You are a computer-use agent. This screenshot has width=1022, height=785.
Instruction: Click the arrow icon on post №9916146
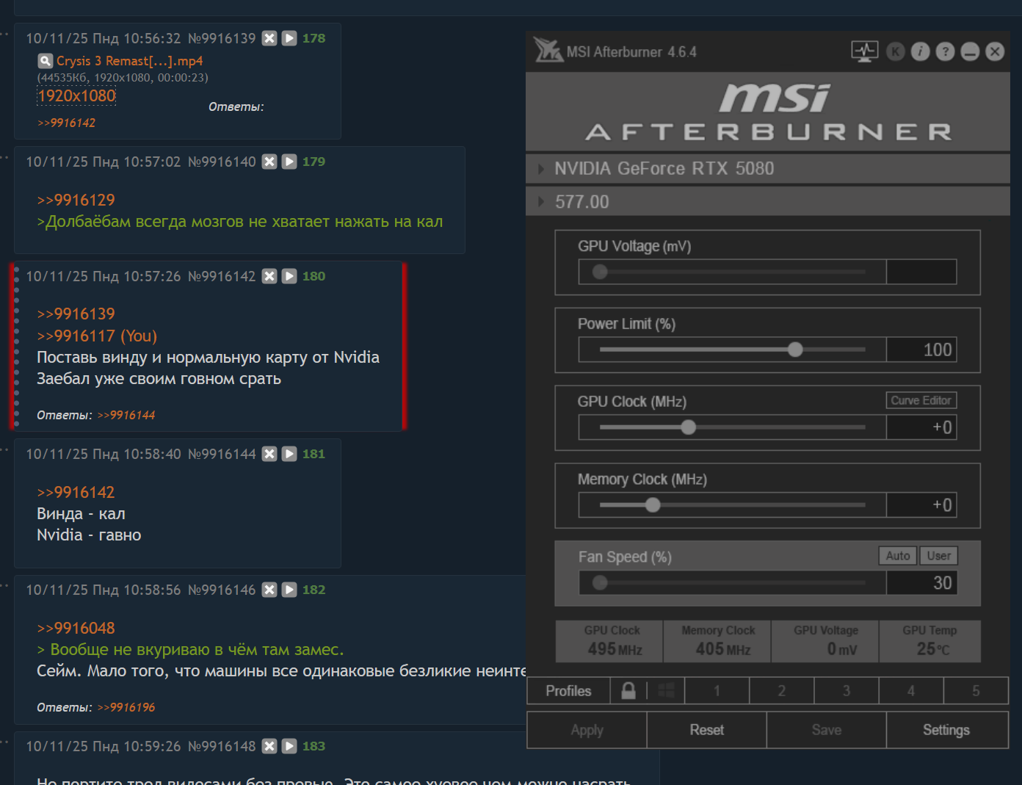289,590
